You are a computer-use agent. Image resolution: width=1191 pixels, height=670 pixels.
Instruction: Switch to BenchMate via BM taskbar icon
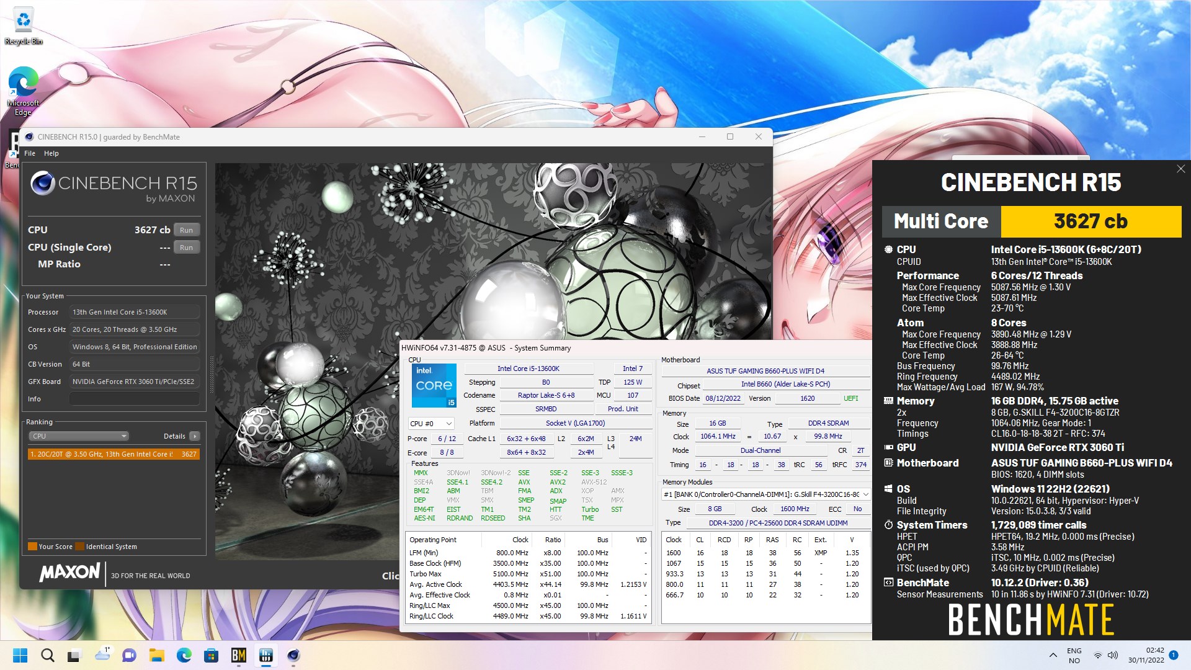point(239,655)
